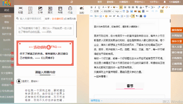This screenshot has width=183, height=104.
Task: Insert a table using the table icon
Action: [124, 11]
